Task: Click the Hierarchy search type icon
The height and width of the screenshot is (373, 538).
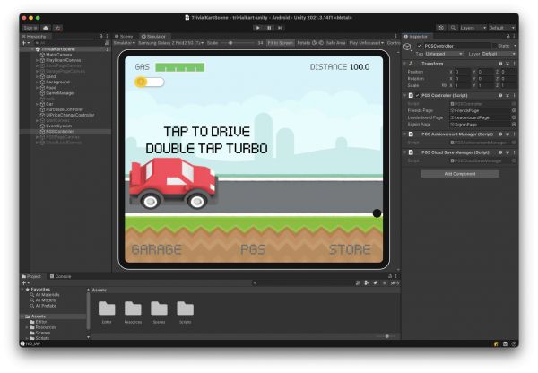Action: coord(107,43)
